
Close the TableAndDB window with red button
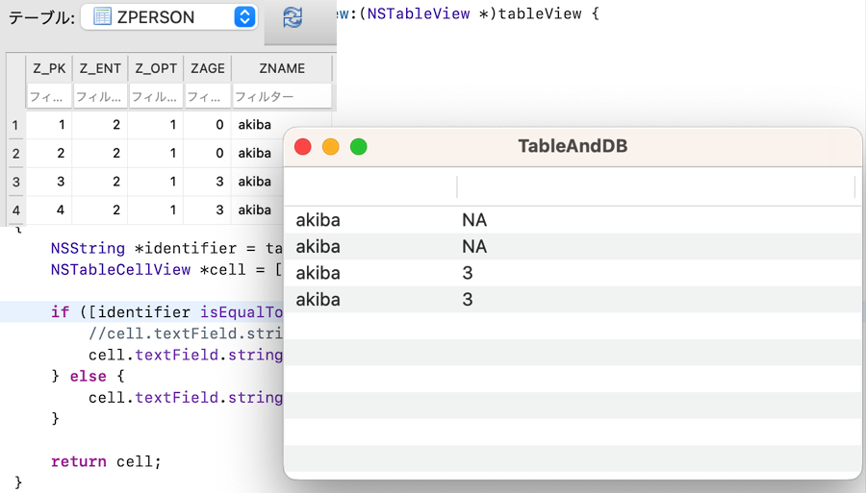tap(302, 147)
